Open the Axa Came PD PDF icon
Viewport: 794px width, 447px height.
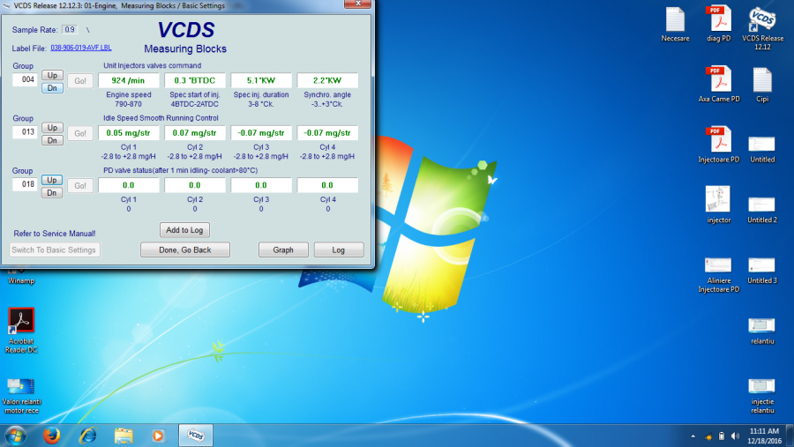[x=718, y=80]
